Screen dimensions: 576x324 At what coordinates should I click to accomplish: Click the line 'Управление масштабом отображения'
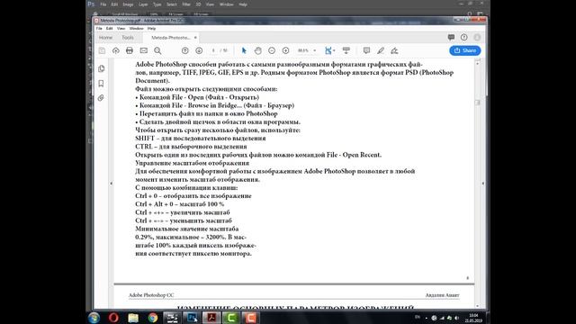pos(192,163)
